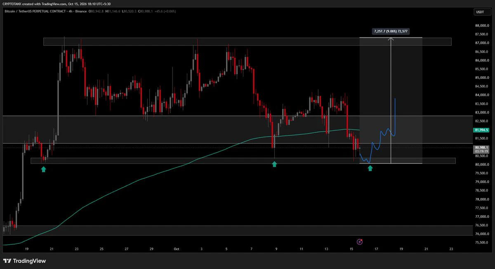This screenshot has width=495, height=269.
Task: Click the 78,000.0 price axis label
Action: (482, 199)
